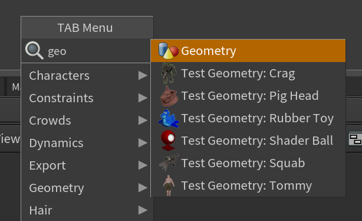Expand arrow beside Dynamics
The width and height of the screenshot is (362, 221).
click(143, 143)
